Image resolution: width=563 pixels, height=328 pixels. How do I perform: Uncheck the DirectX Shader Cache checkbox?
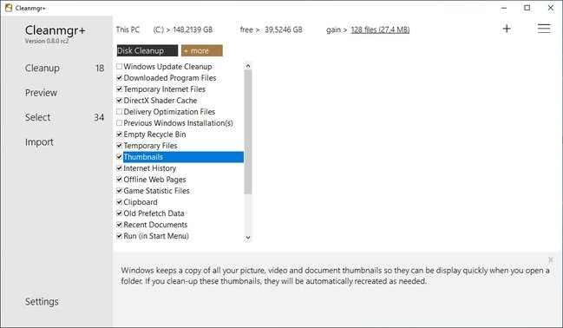click(x=119, y=101)
